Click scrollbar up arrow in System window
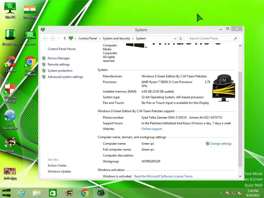The height and width of the screenshot is (198, 264). [x=240, y=46]
